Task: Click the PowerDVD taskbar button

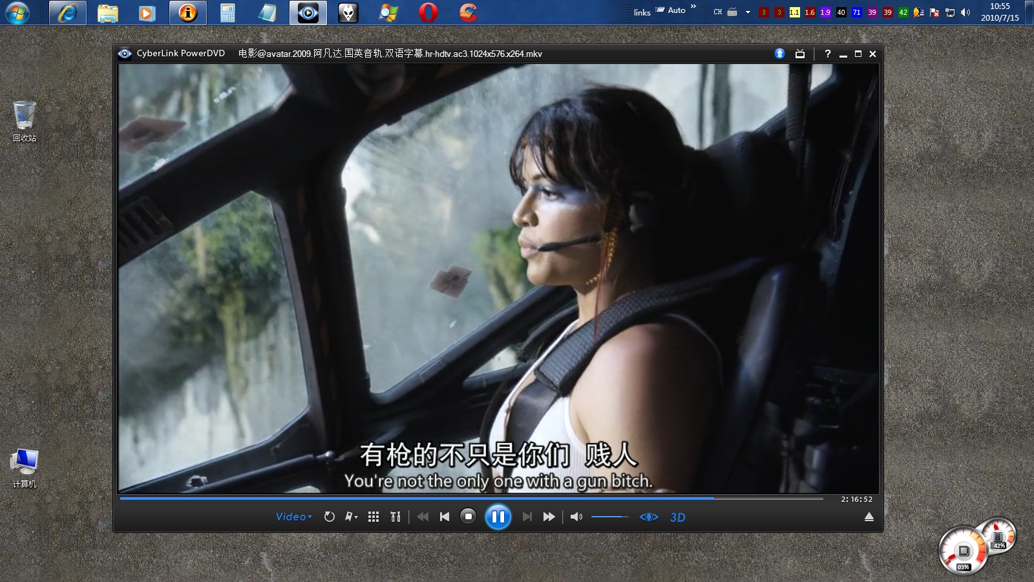Action: click(x=308, y=13)
